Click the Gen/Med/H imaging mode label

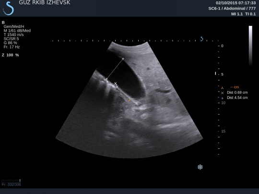click(14, 26)
